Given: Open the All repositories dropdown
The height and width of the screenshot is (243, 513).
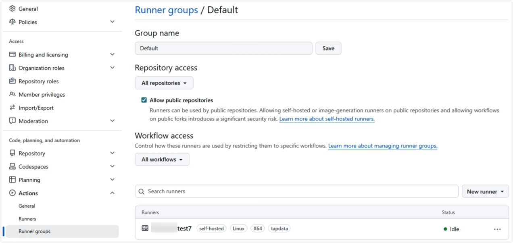Looking at the screenshot, I should tap(164, 83).
